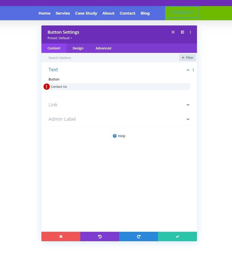
Task: Click the green Contact Us header button
Action: [x=182, y=12]
